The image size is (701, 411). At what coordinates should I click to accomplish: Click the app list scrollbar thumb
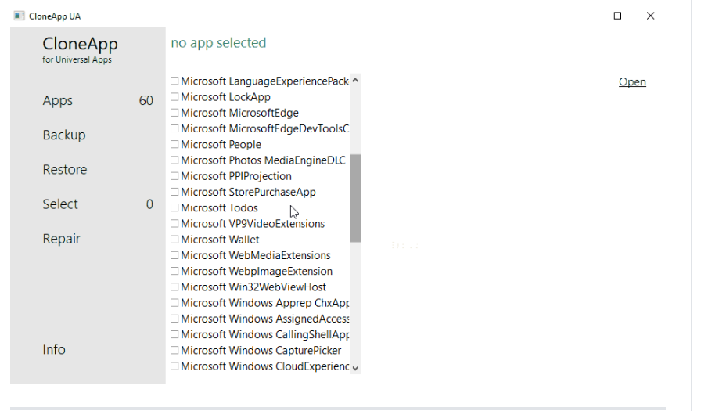pyautogui.click(x=355, y=198)
